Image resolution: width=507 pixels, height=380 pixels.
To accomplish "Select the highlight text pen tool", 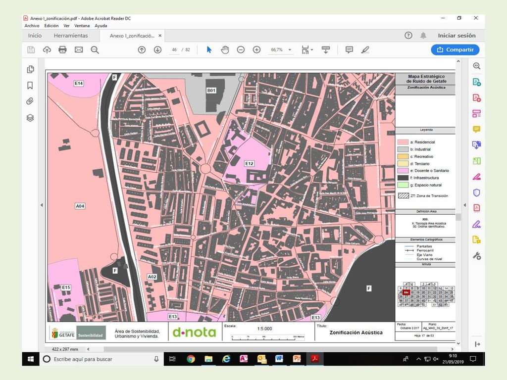I will [365, 50].
